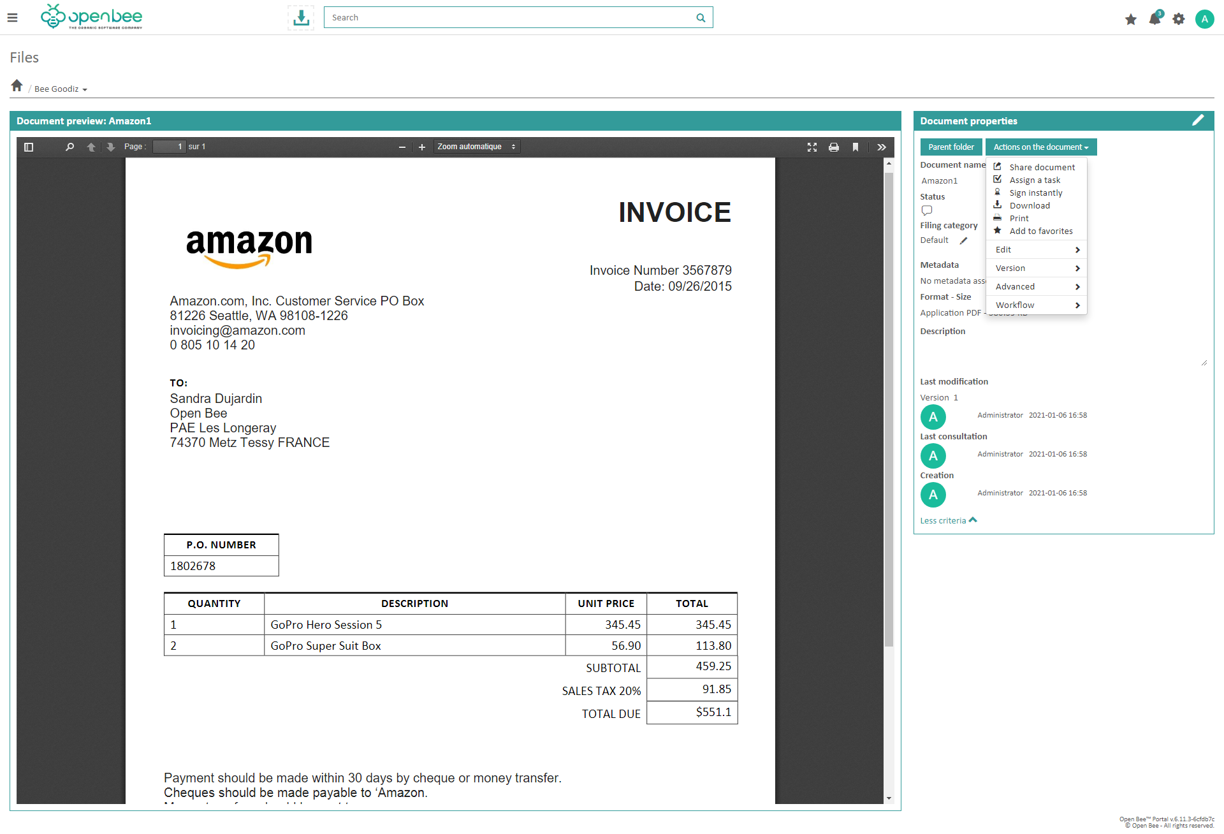Expand the Workflow submenu

pyautogui.click(x=1036, y=305)
